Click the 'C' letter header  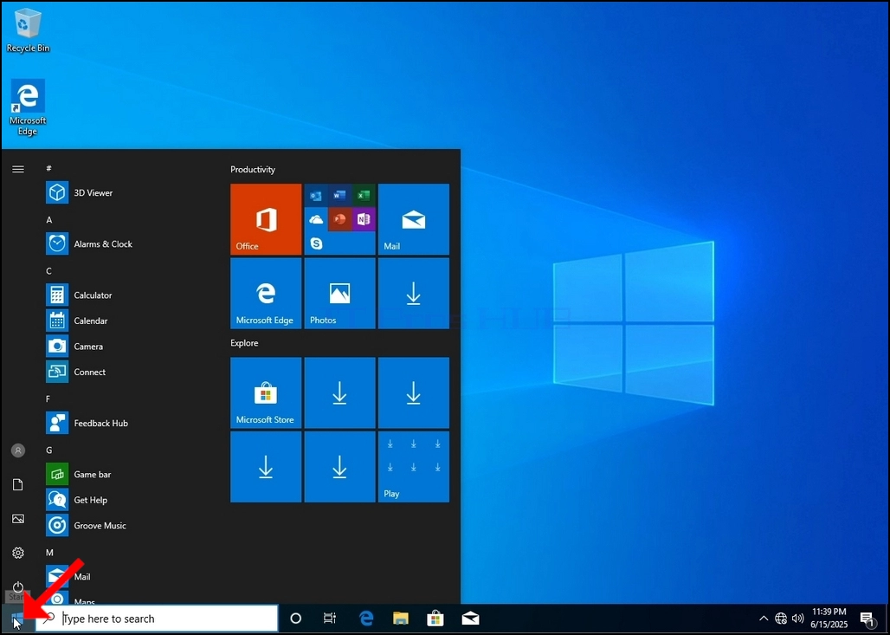48,271
